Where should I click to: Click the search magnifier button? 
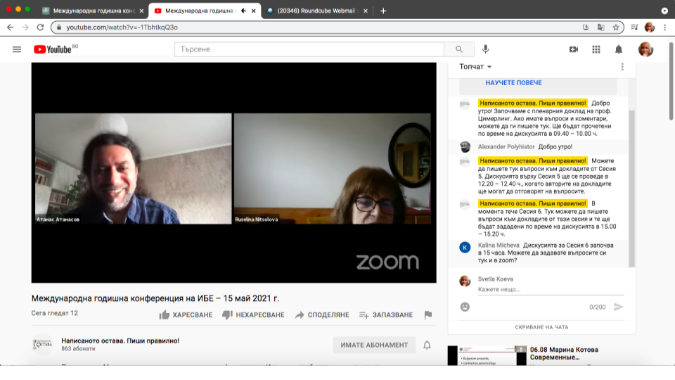[x=459, y=49]
